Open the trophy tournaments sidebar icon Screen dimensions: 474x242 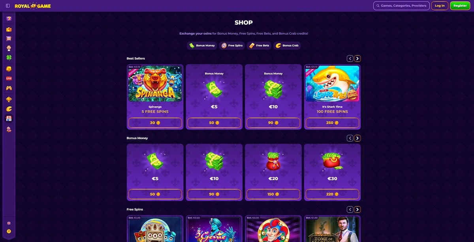tap(9, 99)
